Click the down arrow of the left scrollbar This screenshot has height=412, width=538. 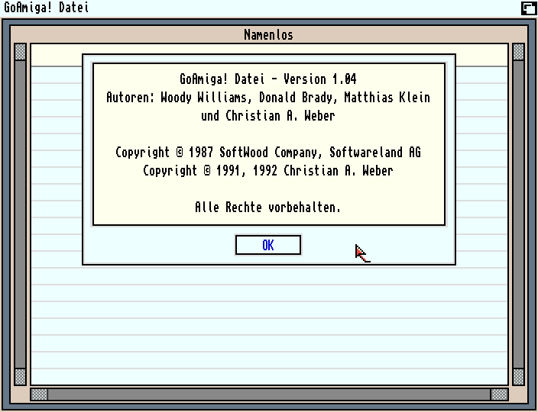click(x=20, y=377)
